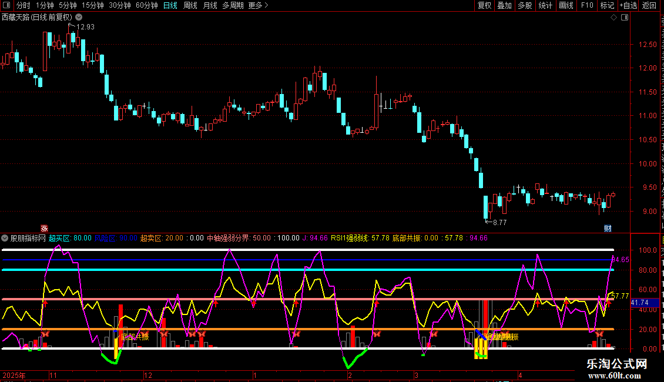The image size is (664, 382).
Task: Click the month 12 axis marker
Action: pos(147,375)
